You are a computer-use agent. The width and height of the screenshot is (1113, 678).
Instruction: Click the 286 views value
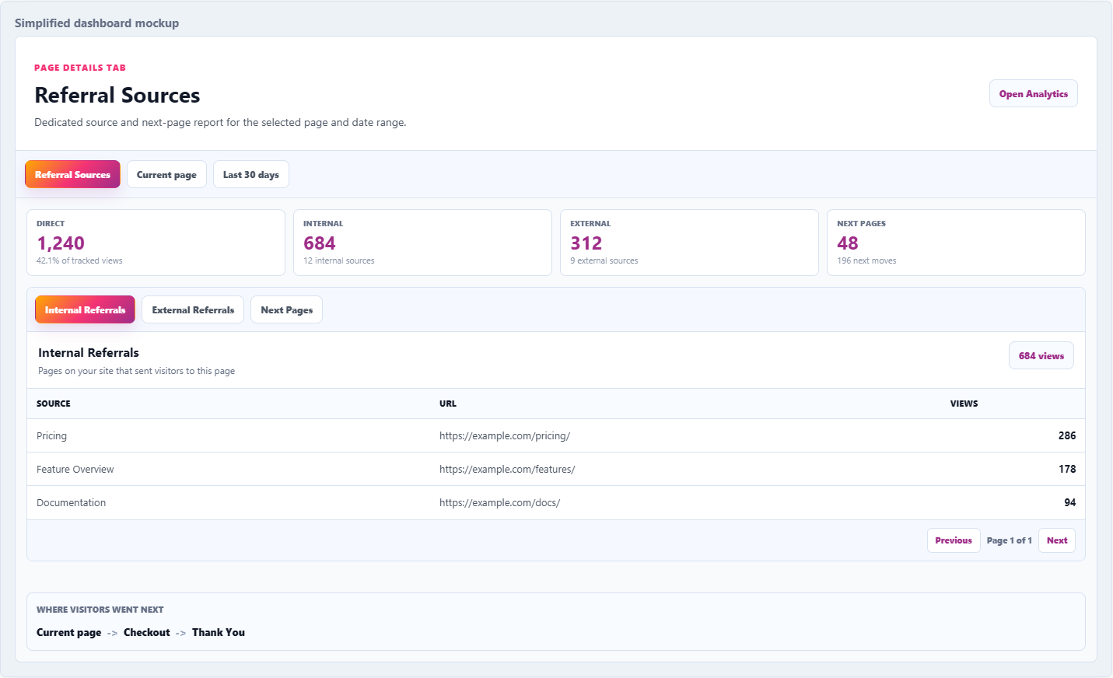coord(1067,435)
